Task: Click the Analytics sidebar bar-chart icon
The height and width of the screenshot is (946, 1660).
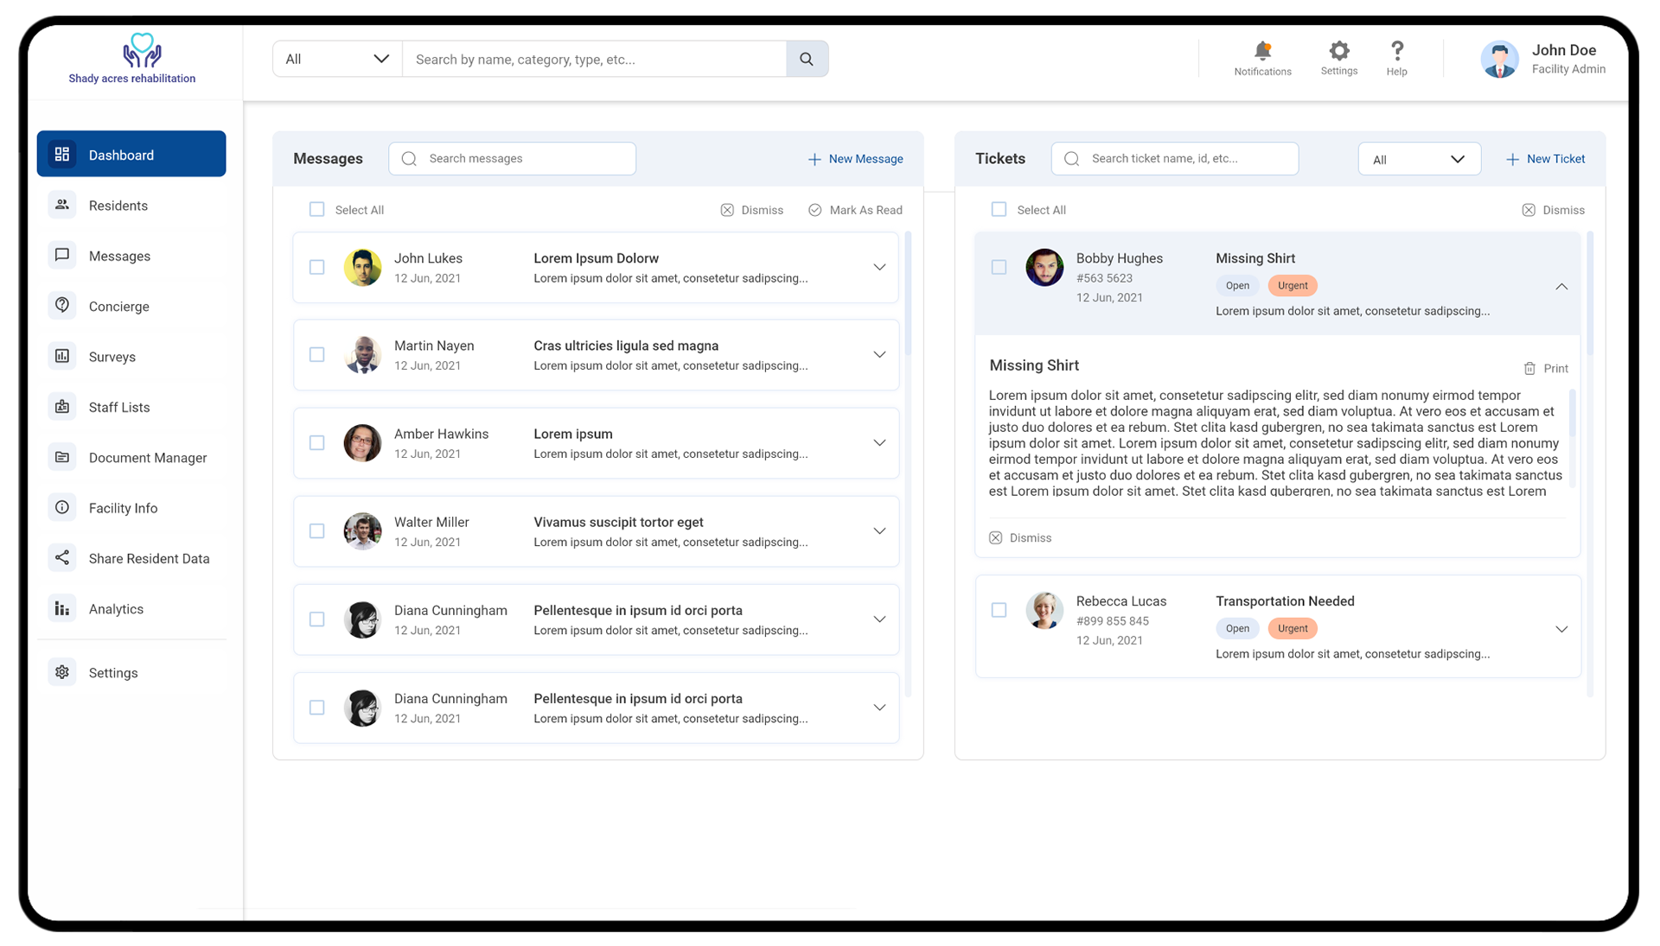Action: 62,608
